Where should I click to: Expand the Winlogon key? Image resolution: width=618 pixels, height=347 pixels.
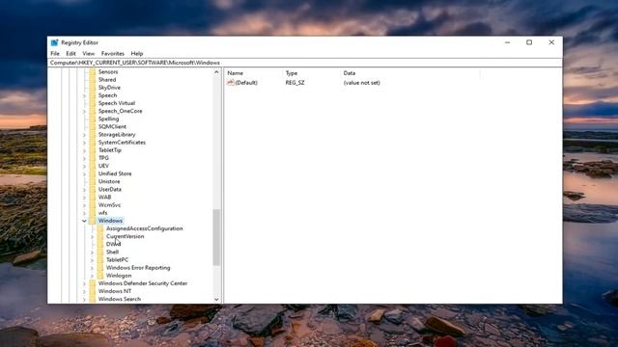point(92,276)
